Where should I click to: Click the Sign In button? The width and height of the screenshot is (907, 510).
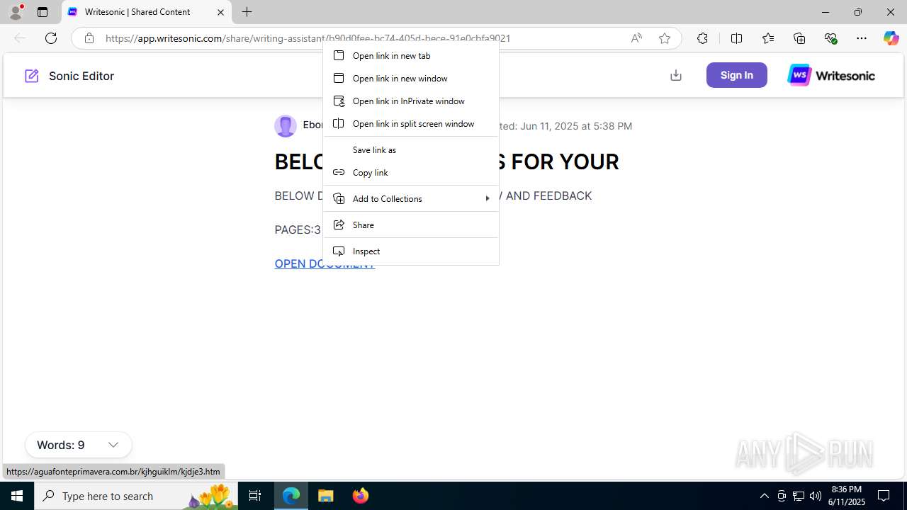pyautogui.click(x=736, y=75)
